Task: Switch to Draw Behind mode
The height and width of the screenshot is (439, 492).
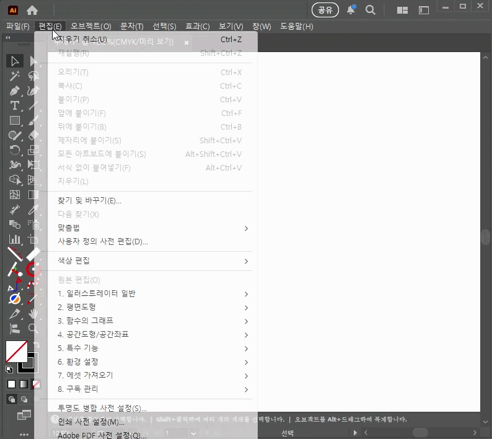Action: tap(24, 399)
